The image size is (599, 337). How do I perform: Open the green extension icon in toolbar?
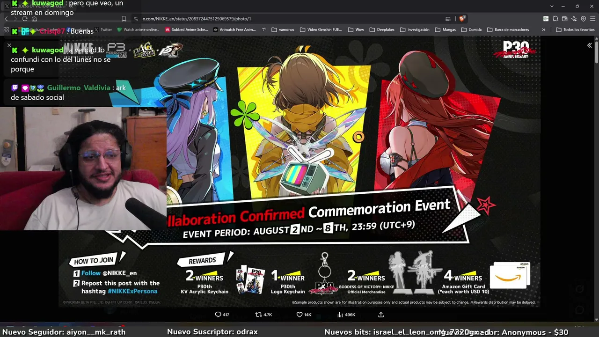pos(546,19)
